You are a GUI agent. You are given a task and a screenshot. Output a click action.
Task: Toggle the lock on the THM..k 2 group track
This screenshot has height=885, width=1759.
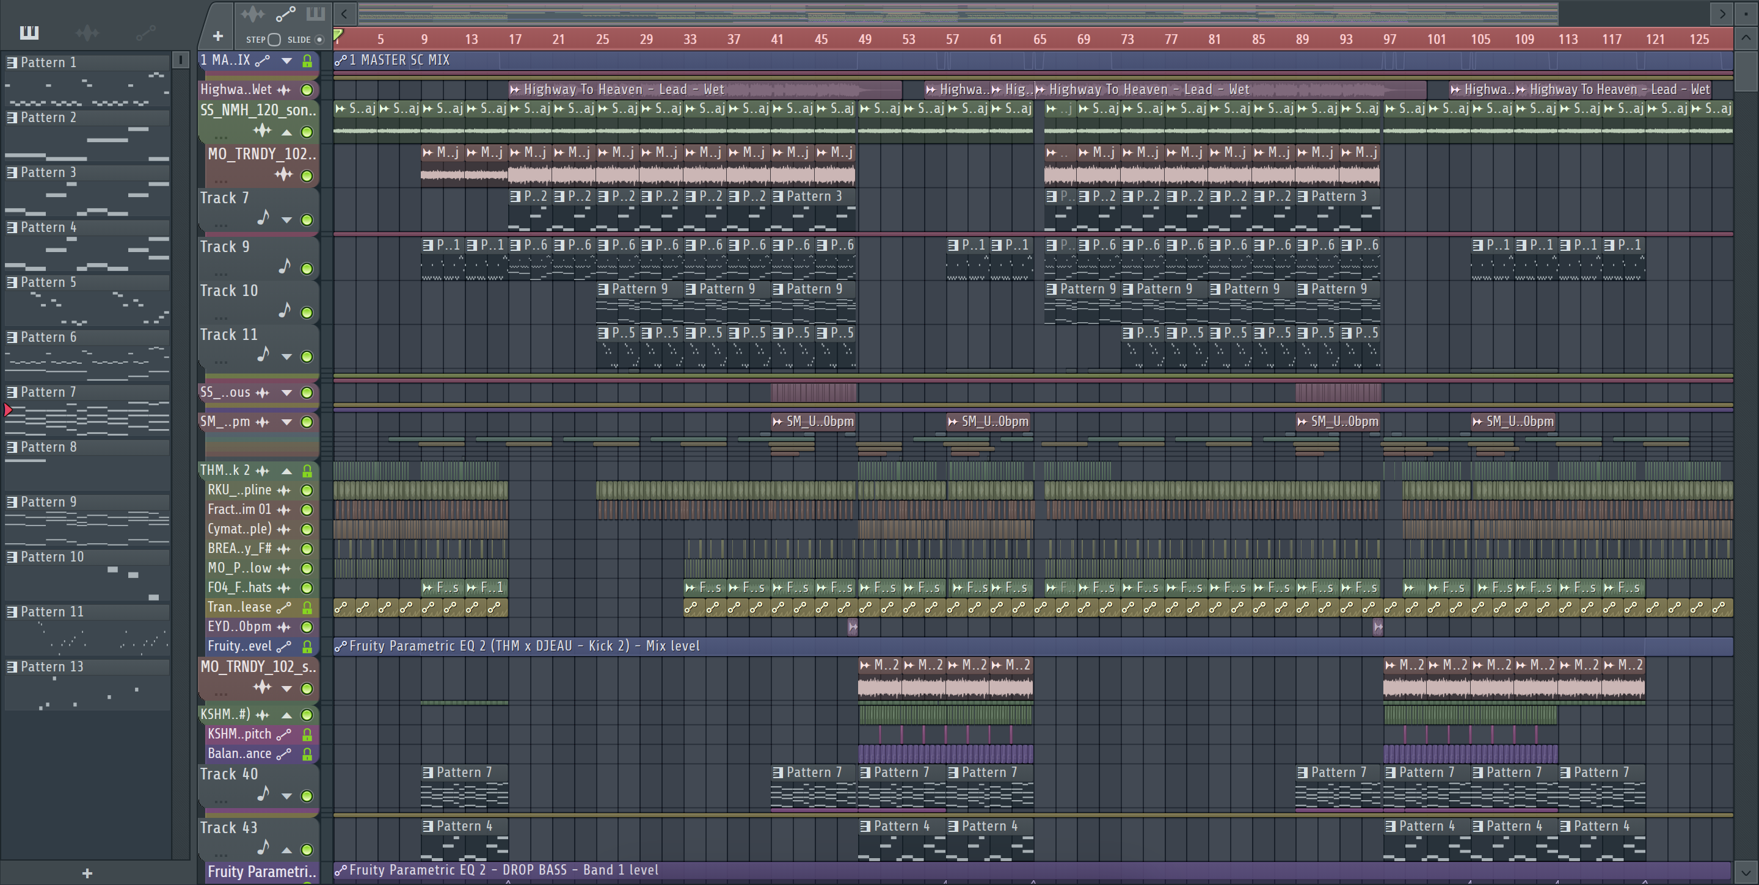click(307, 471)
